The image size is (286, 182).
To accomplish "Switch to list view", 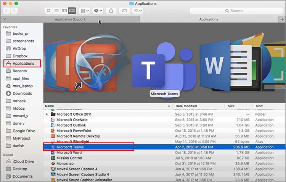I will 56,11.
